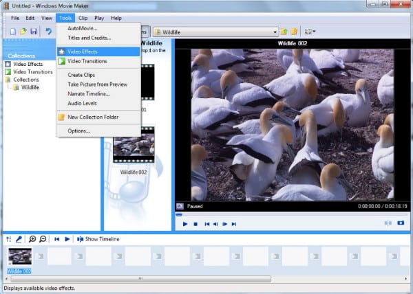
Task: Click the Next Frame button
Action: [224, 224]
